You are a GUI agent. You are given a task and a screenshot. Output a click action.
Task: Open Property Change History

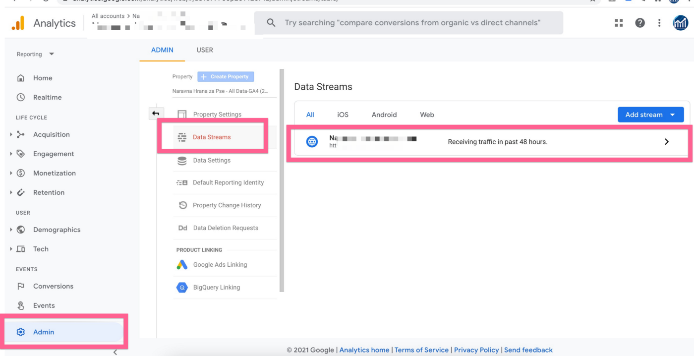coord(227,205)
